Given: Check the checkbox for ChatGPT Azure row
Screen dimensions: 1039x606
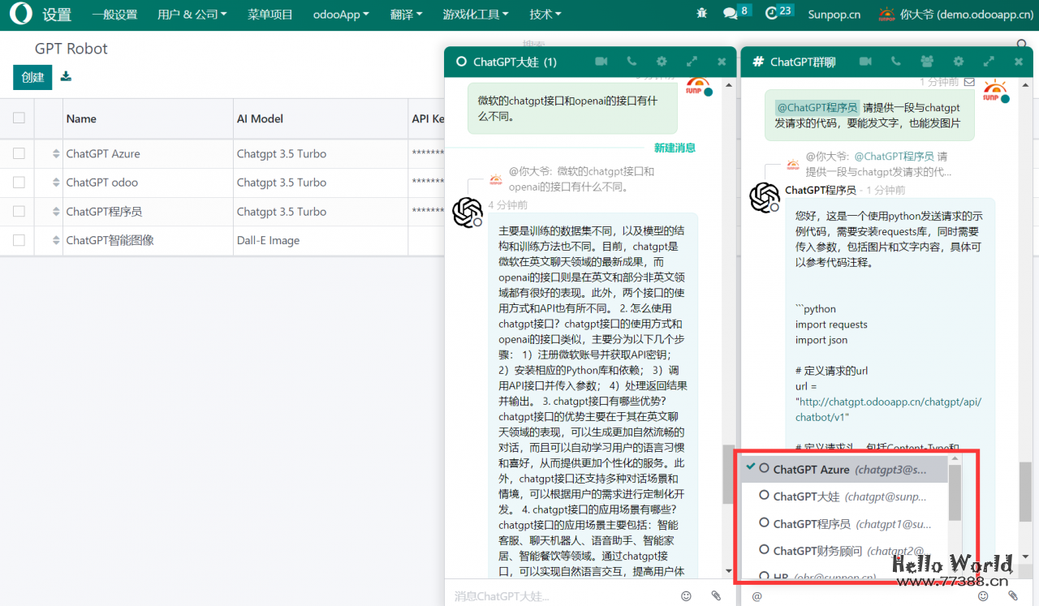Looking at the screenshot, I should tap(19, 153).
